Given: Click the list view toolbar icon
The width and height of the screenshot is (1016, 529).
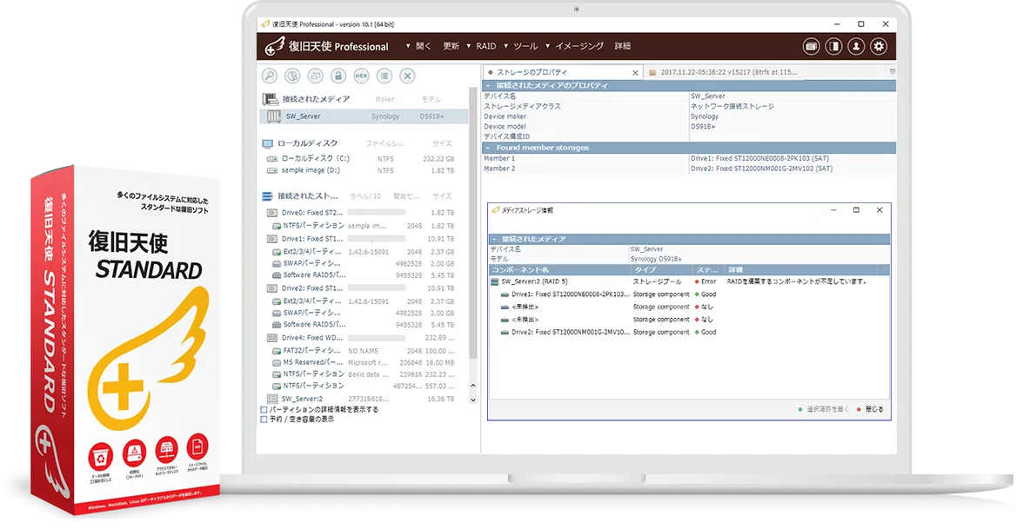Looking at the screenshot, I should pos(384,76).
